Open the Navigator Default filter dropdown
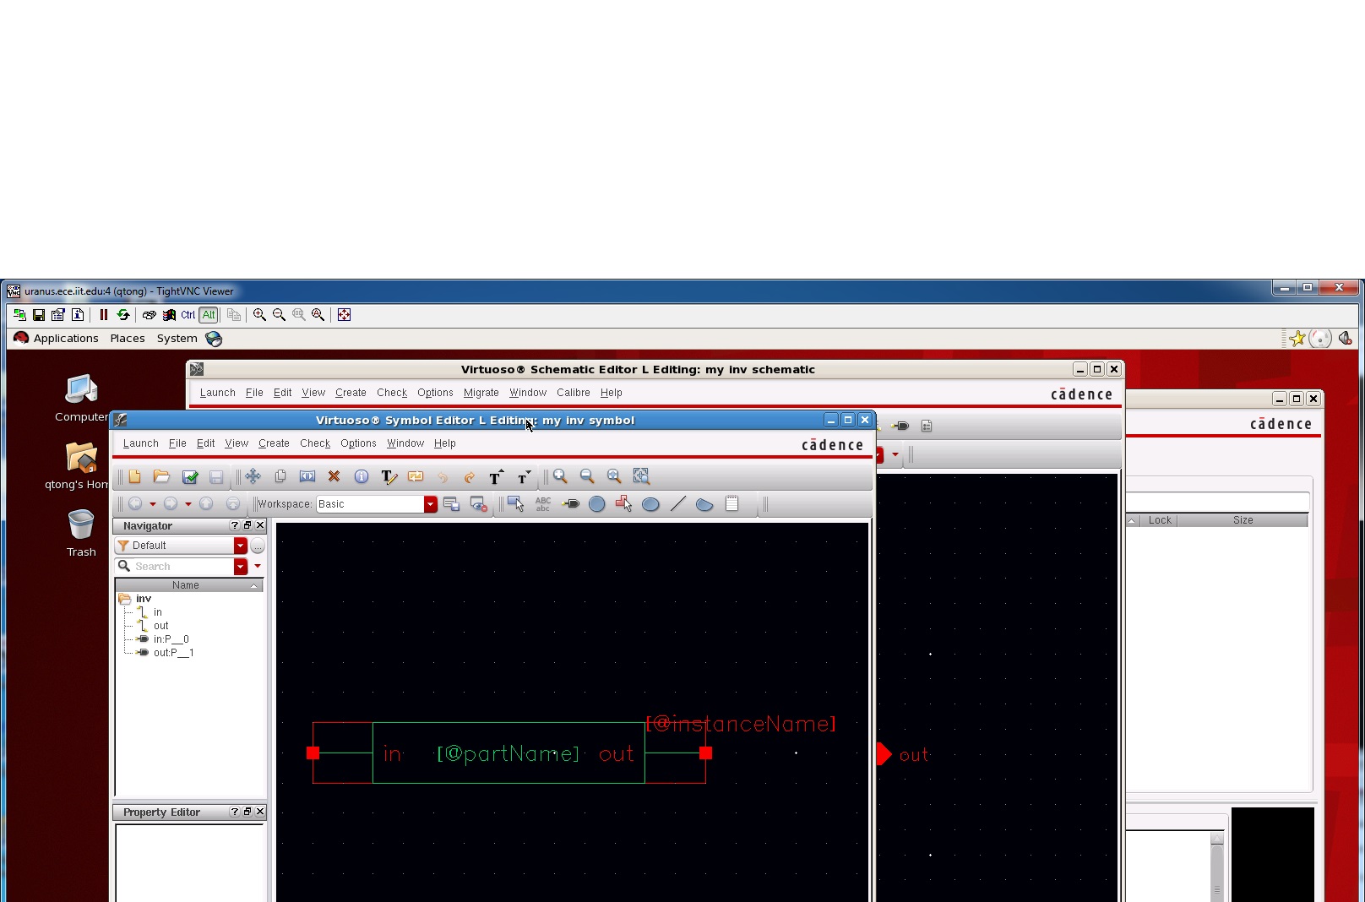This screenshot has width=1365, height=902. 241,546
